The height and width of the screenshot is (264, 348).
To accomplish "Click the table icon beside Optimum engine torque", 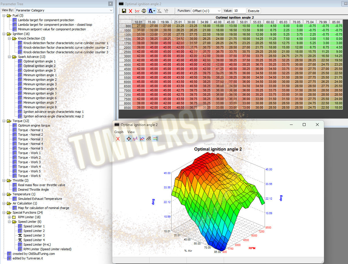I will click(15, 125).
